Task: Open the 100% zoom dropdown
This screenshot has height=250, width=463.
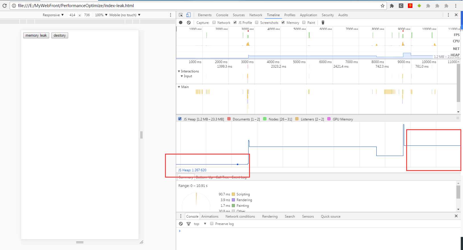Action: [x=101, y=15]
